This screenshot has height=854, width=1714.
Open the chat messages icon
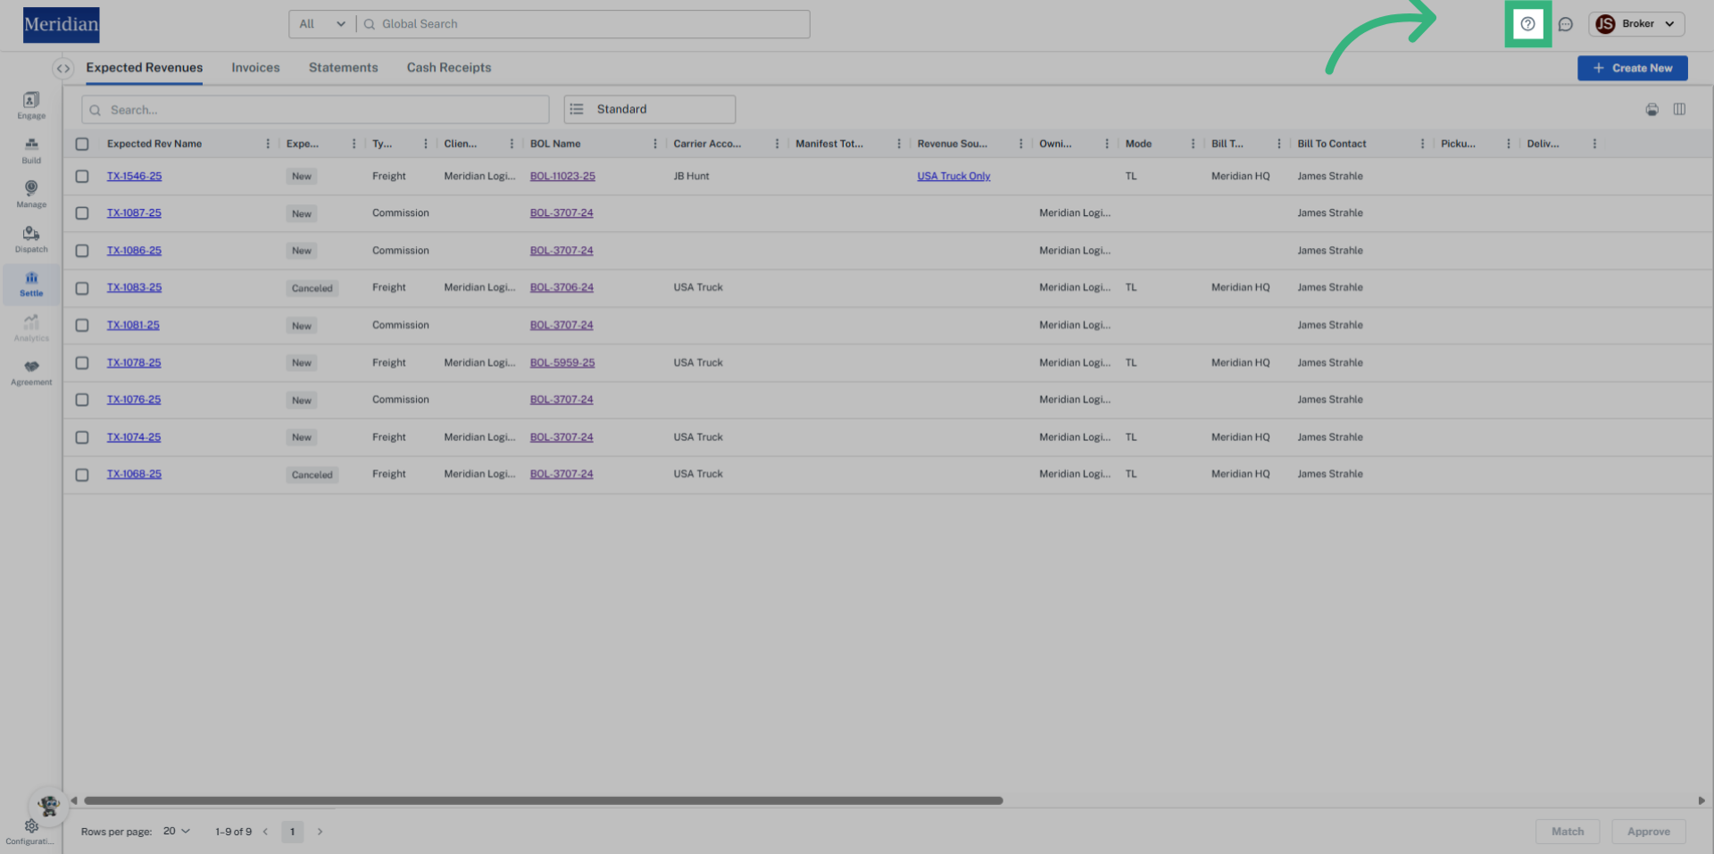tap(1565, 24)
